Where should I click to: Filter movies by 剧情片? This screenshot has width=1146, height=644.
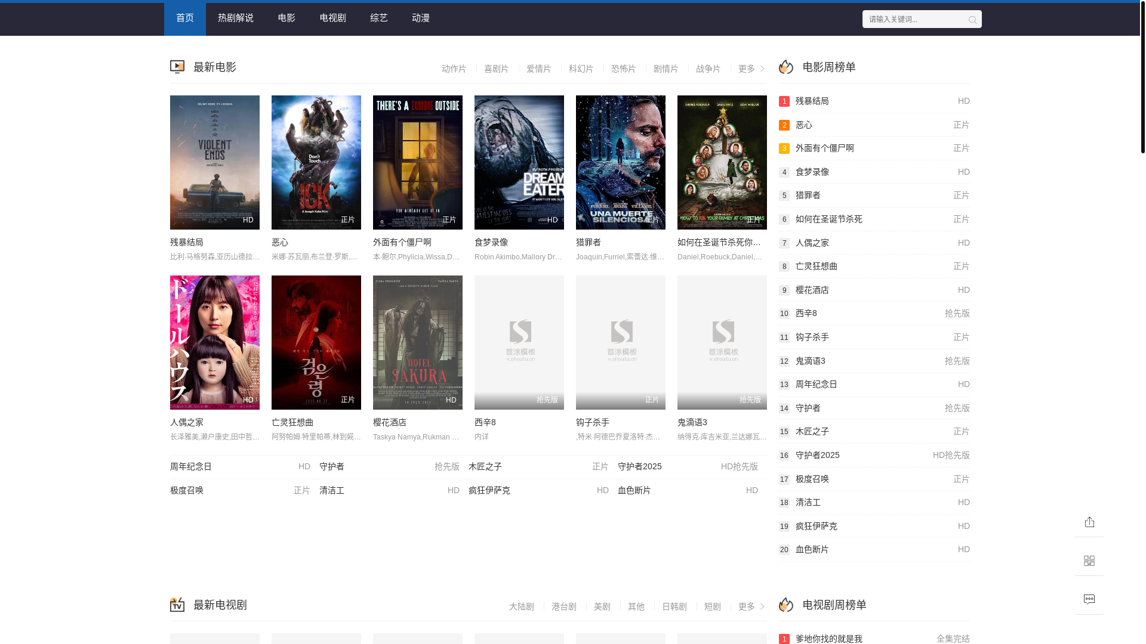point(666,69)
